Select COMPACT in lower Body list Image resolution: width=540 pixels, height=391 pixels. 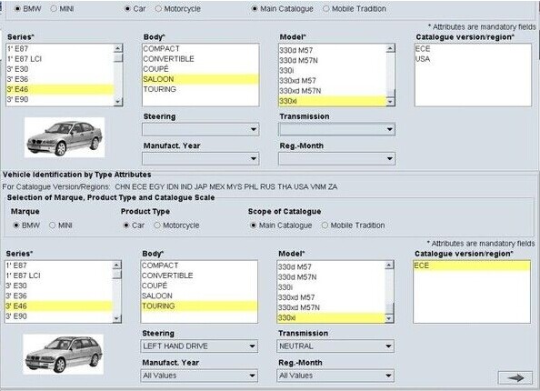pos(199,266)
